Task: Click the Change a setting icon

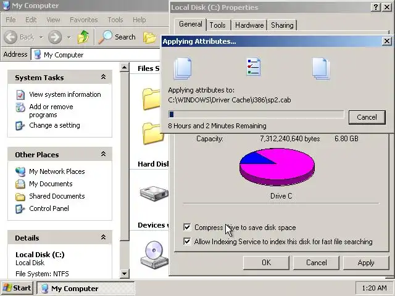Action: pyautogui.click(x=20, y=125)
